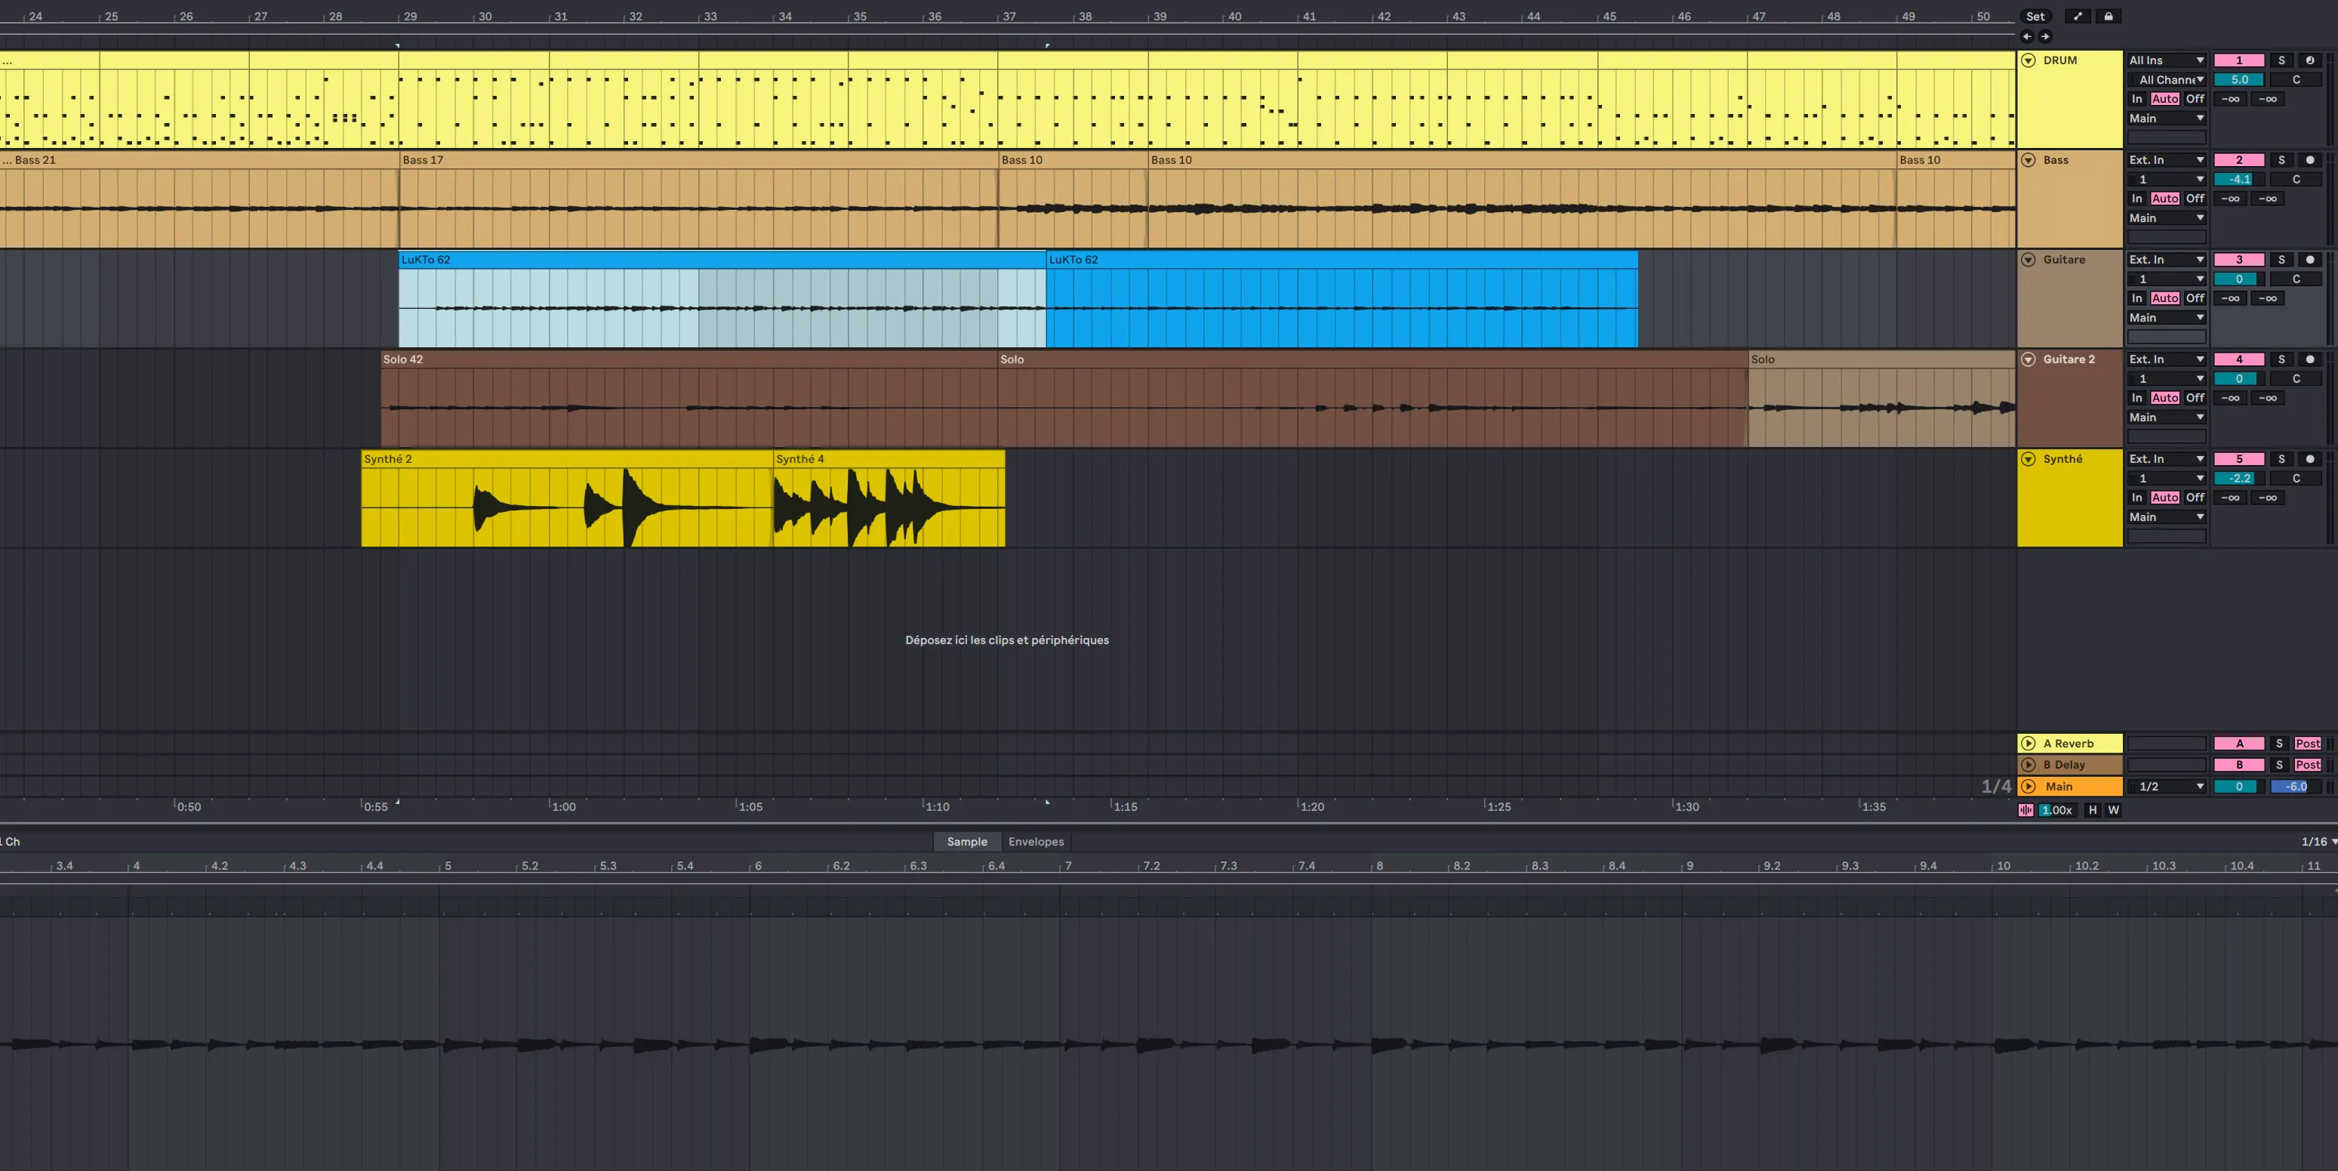Open DRUM All Ins input dropdown

coord(2167,60)
